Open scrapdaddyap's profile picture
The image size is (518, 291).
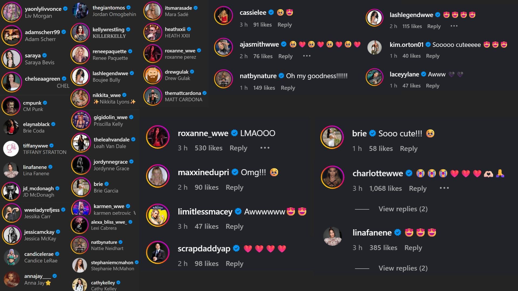[x=158, y=252]
